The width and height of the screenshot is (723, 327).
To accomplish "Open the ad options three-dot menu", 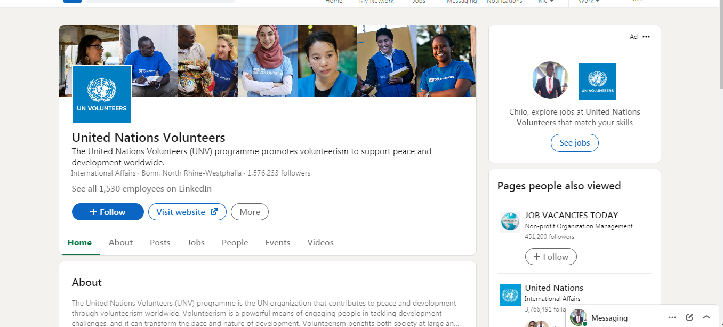I will click(646, 37).
